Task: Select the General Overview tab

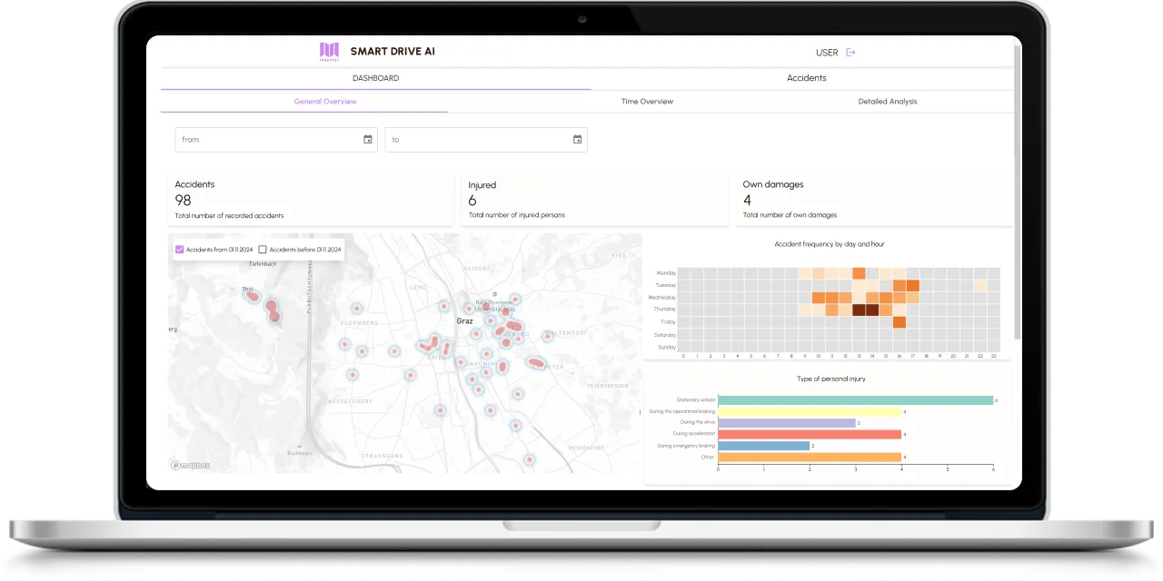Action: pos(324,101)
